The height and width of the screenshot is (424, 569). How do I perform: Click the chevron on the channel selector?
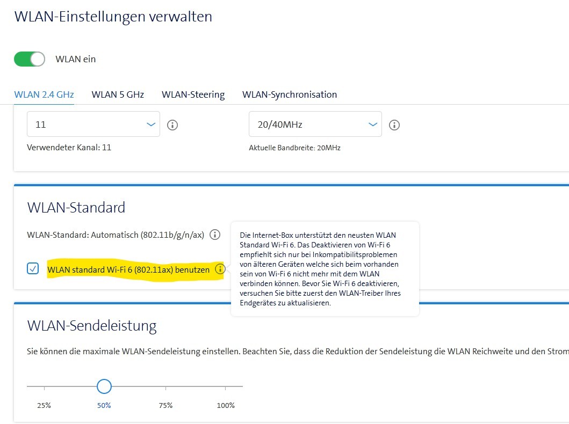point(150,124)
